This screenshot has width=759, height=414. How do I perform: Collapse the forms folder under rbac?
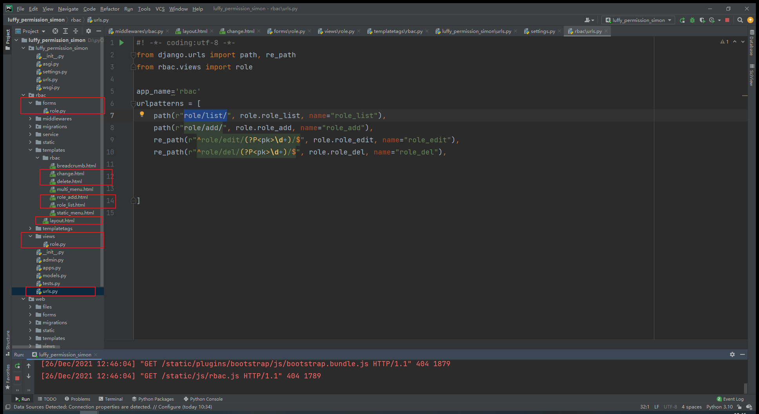click(31, 103)
